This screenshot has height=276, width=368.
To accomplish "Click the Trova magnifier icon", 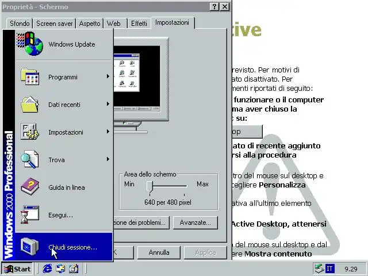I will (x=30, y=159).
